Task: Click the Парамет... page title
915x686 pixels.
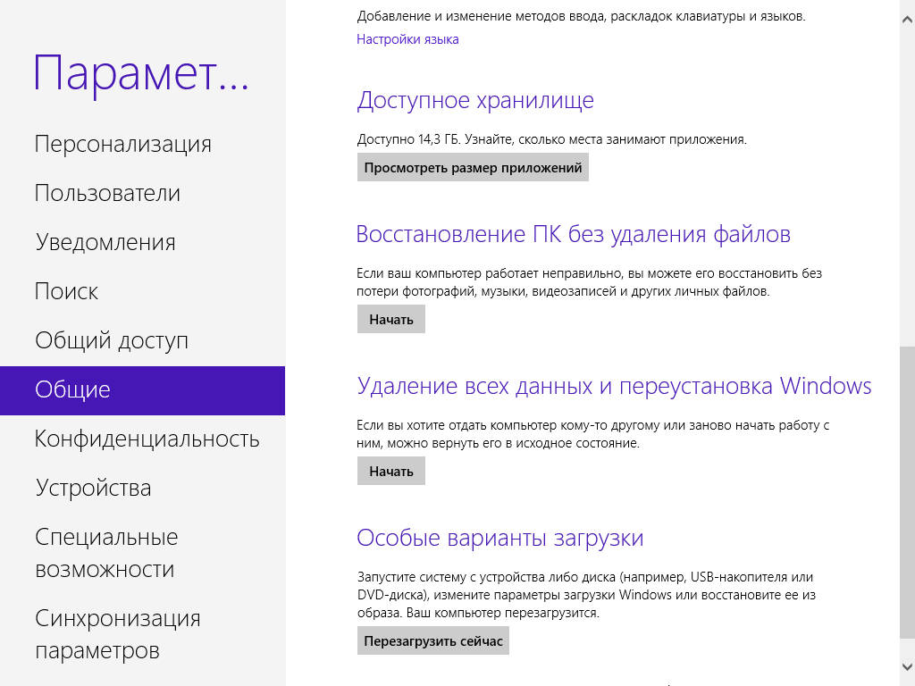Action: (x=141, y=73)
